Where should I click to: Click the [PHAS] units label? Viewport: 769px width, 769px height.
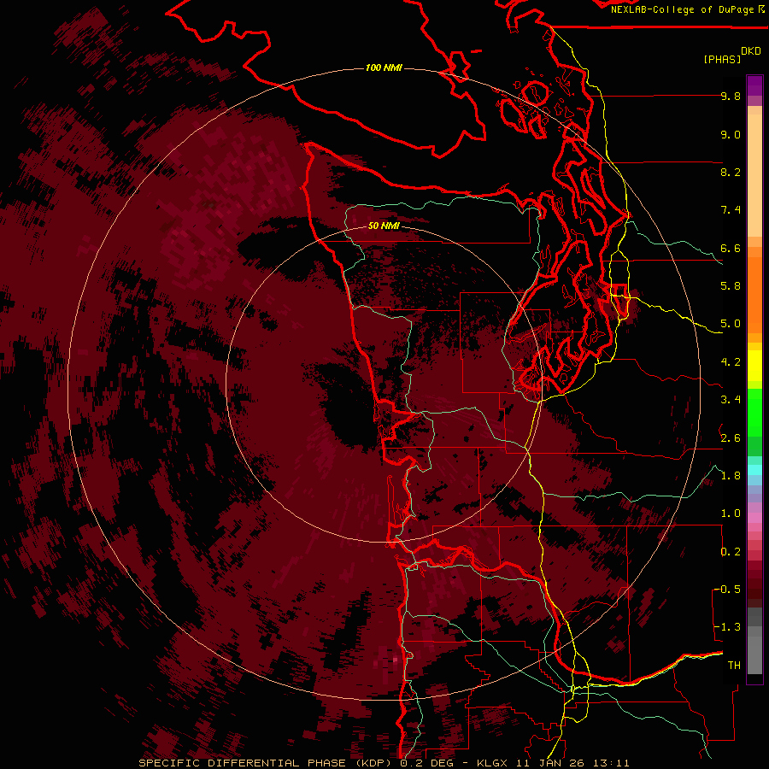pyautogui.click(x=722, y=59)
